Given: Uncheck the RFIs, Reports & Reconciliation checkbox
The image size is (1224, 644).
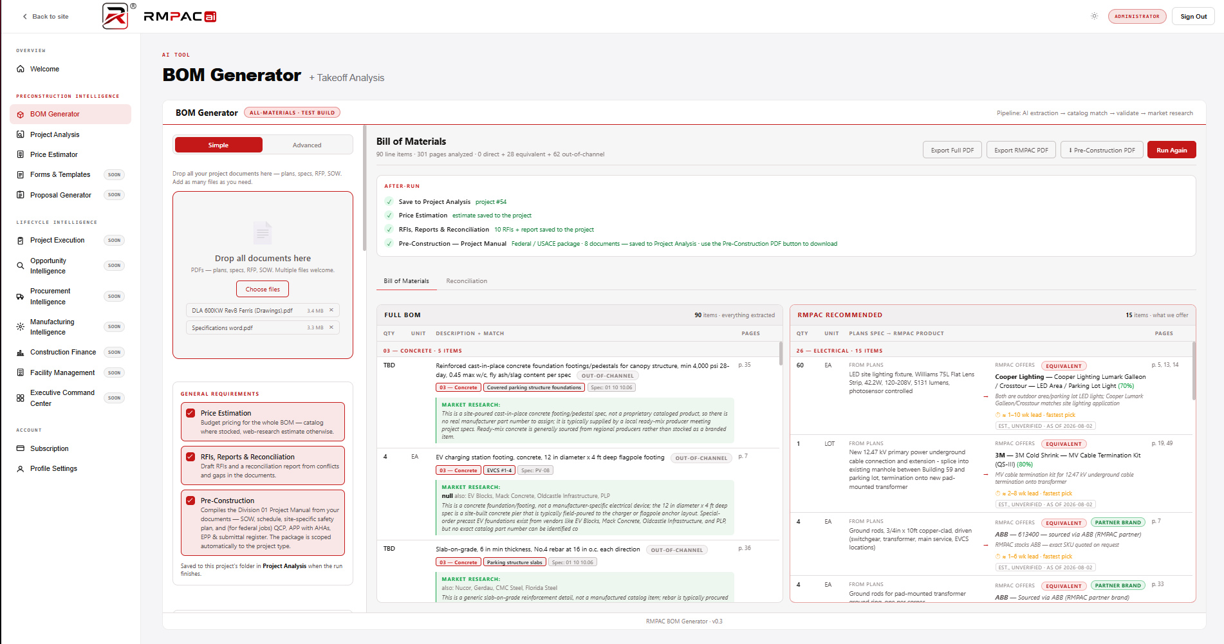Looking at the screenshot, I should point(190,457).
